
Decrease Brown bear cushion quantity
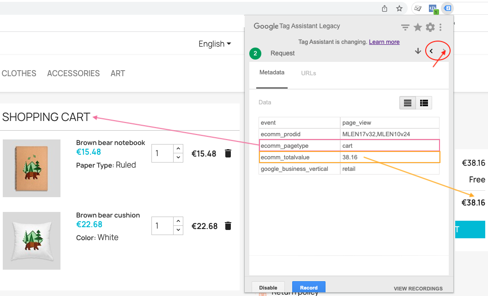click(x=179, y=230)
